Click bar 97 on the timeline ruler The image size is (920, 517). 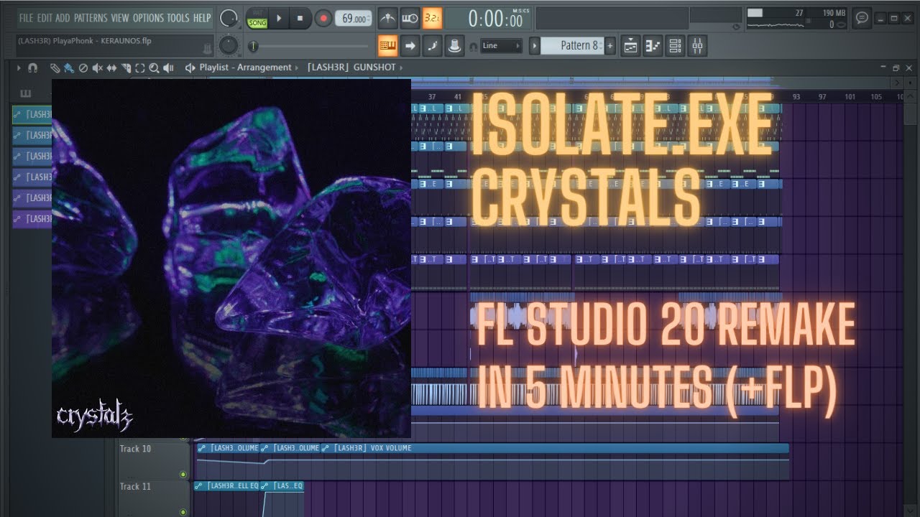(x=823, y=96)
